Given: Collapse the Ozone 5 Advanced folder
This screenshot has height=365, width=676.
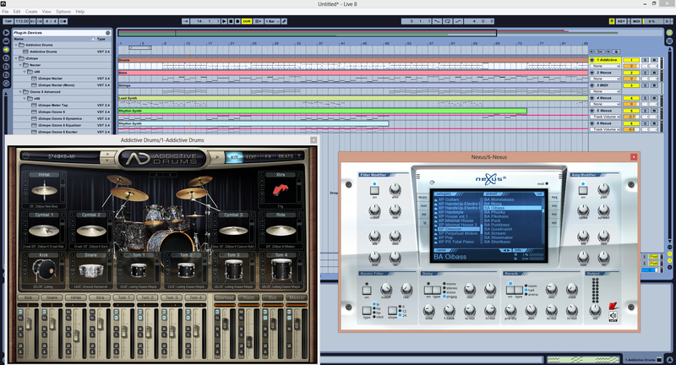Looking at the screenshot, I should tap(19, 91).
